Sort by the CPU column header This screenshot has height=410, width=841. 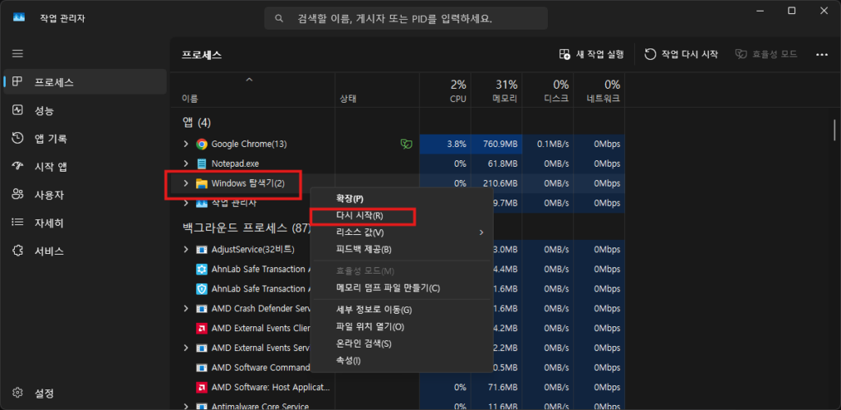445,90
